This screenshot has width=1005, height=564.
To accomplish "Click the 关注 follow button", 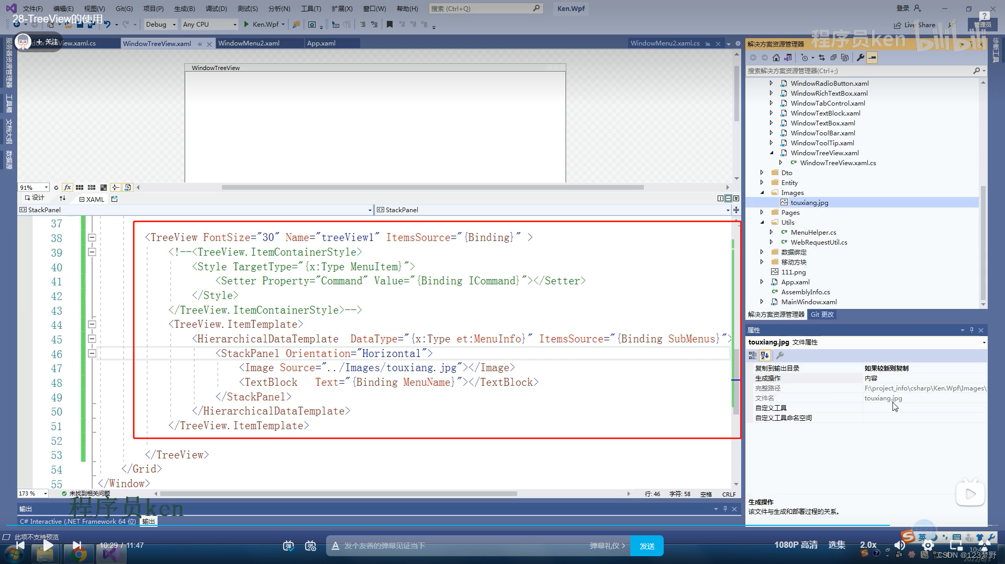I will pos(47,42).
